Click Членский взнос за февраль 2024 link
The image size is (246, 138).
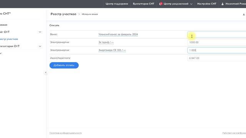[118, 34]
